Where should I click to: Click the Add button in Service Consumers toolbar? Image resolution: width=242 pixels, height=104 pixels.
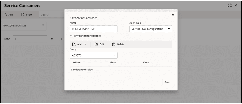point(8,14)
